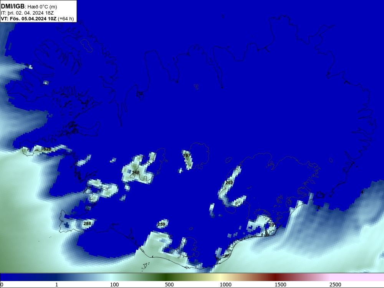Click the IT: þri. 02. 04. 2024 18Z line
This screenshot has width=384, height=288.
(x=27, y=13)
